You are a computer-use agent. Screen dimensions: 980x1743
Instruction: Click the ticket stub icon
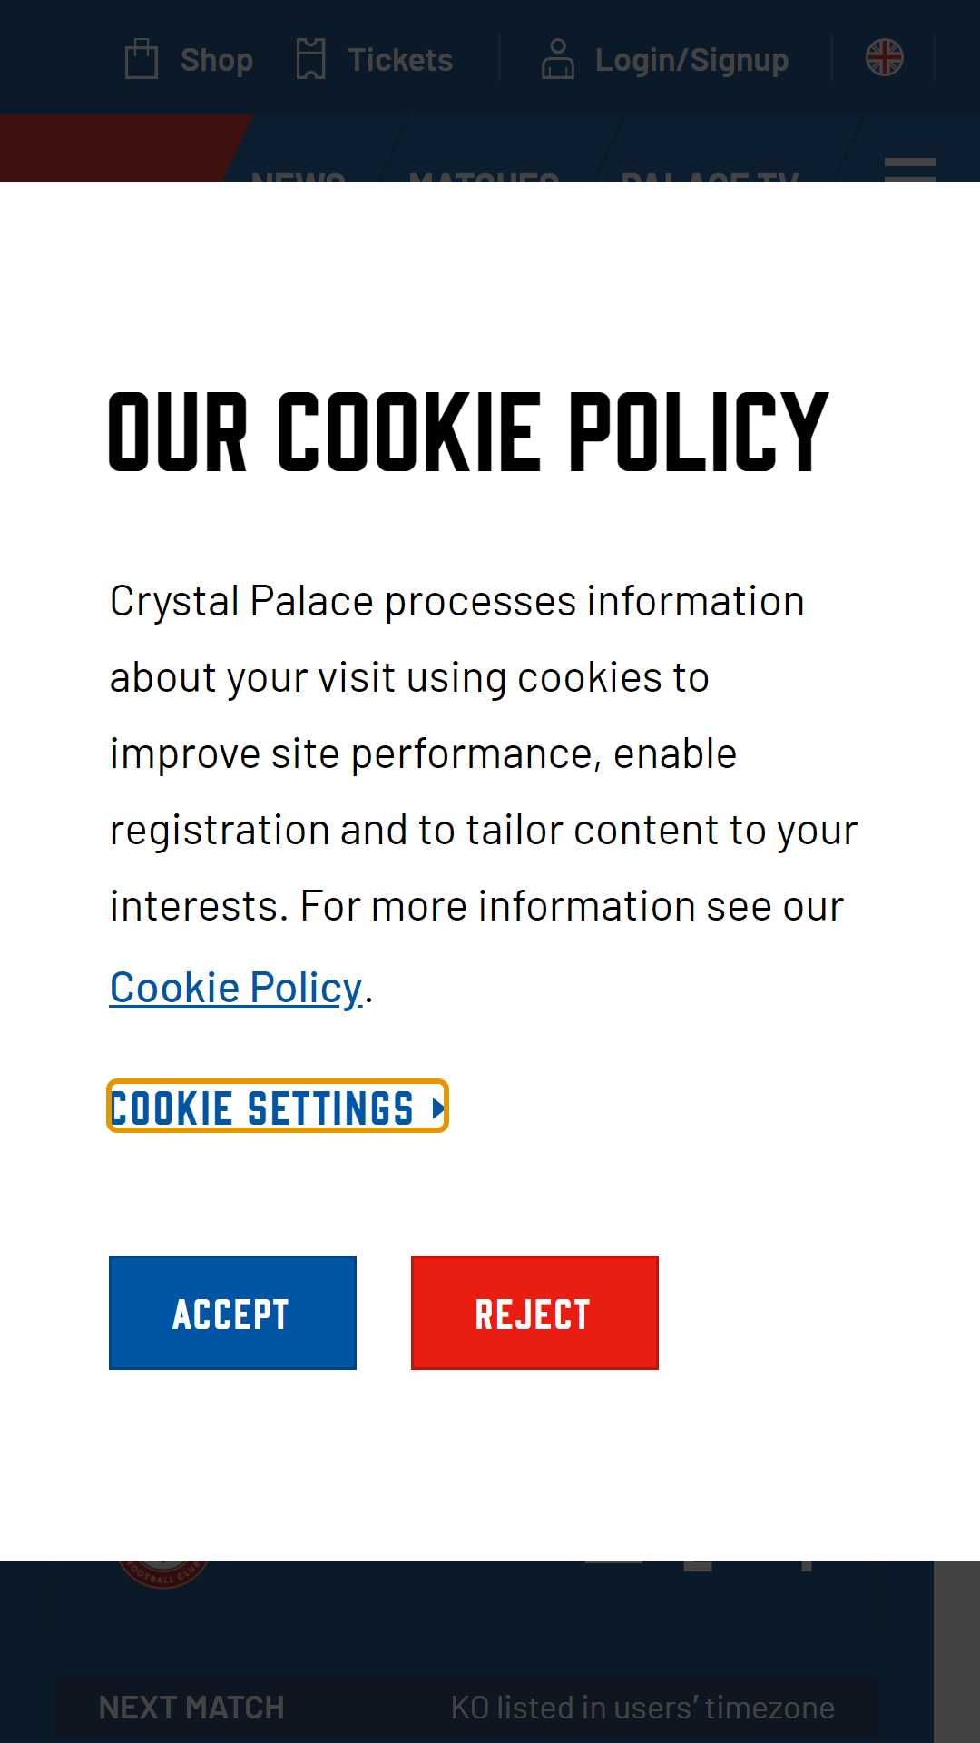pyautogui.click(x=311, y=59)
